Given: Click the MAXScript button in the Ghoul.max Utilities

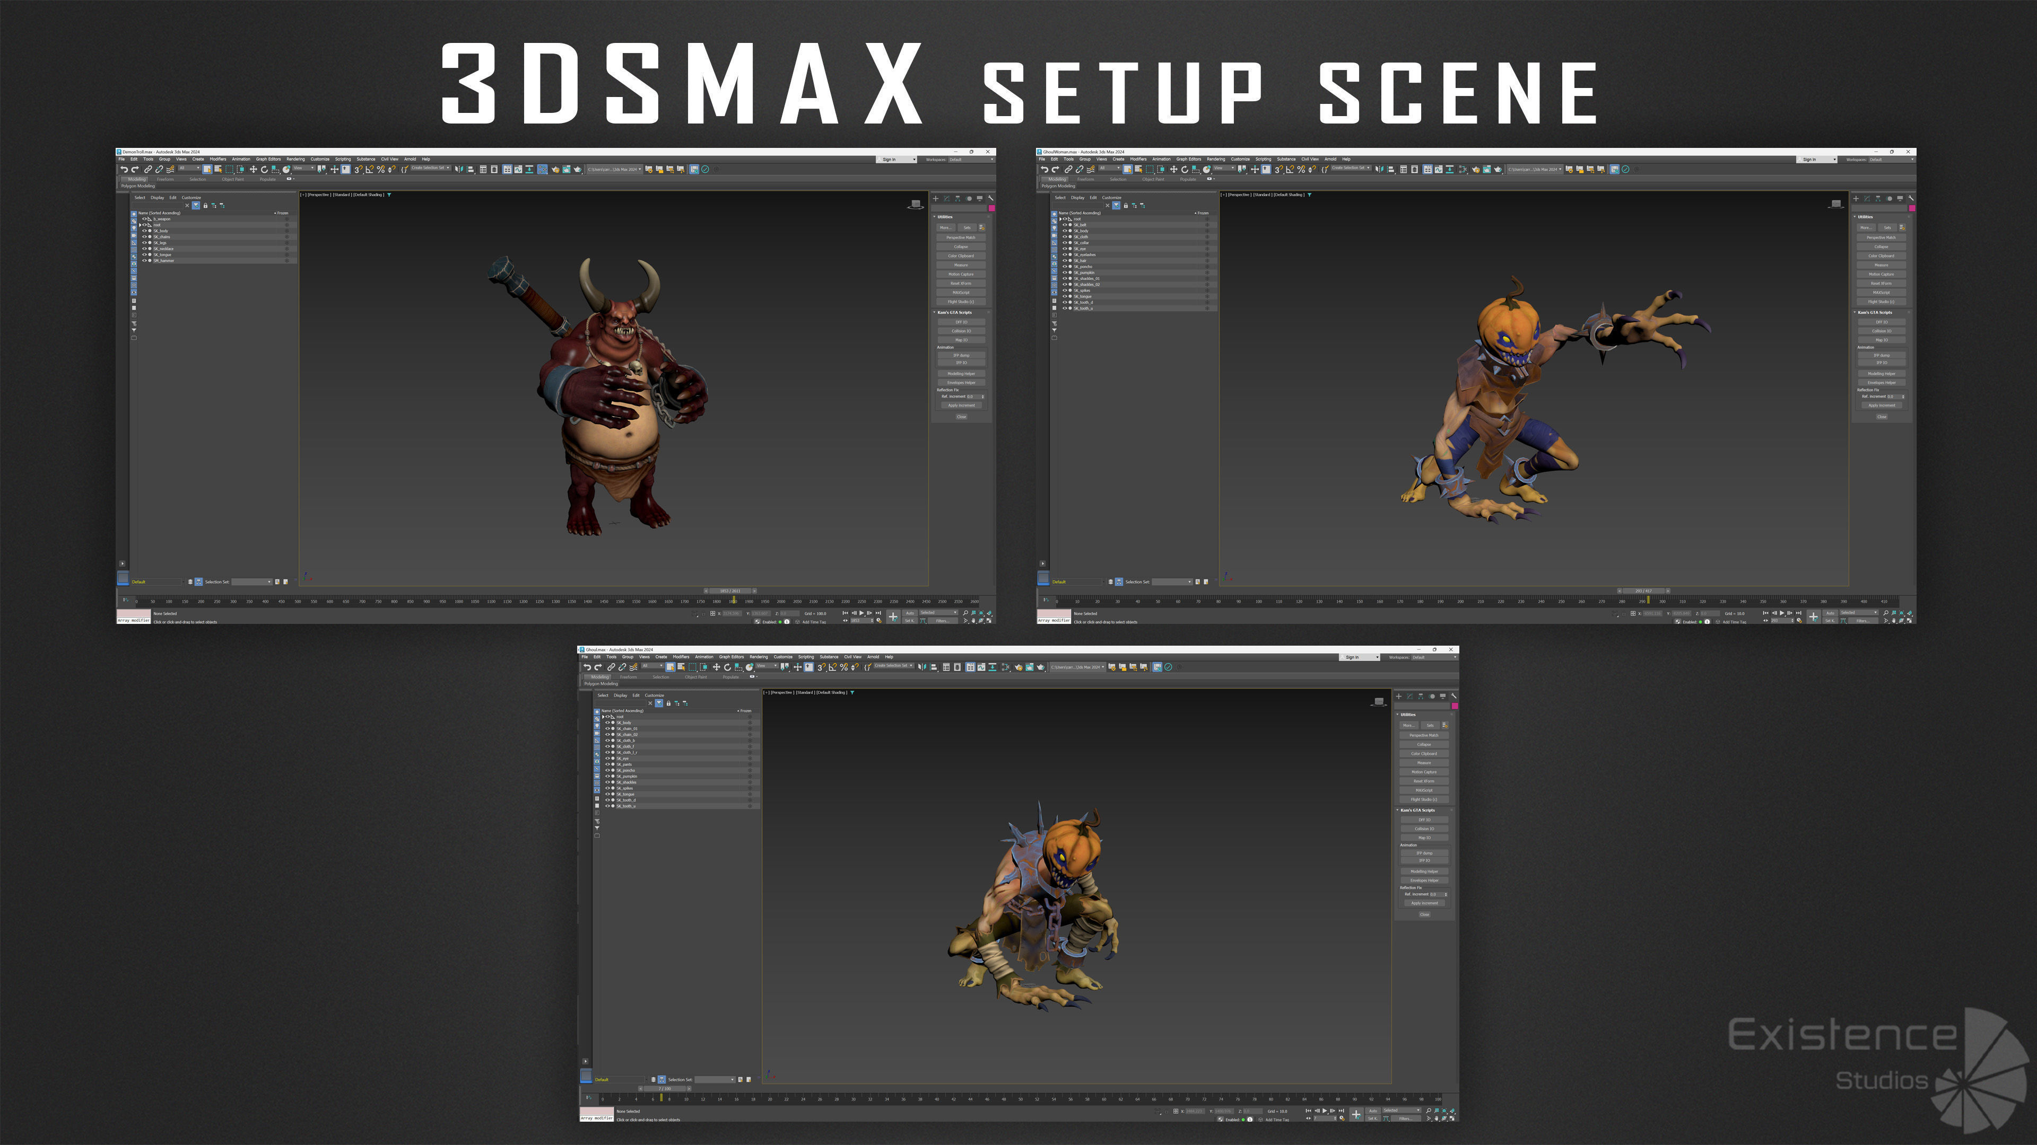Looking at the screenshot, I should pos(1424,790).
